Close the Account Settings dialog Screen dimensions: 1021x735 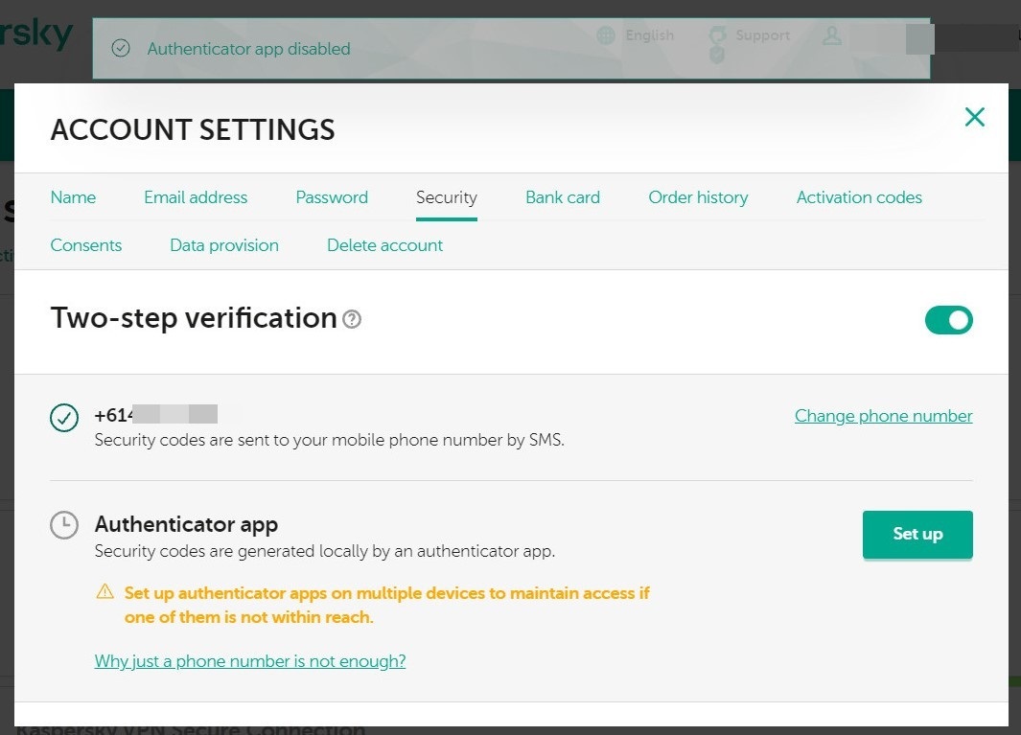pyautogui.click(x=974, y=117)
